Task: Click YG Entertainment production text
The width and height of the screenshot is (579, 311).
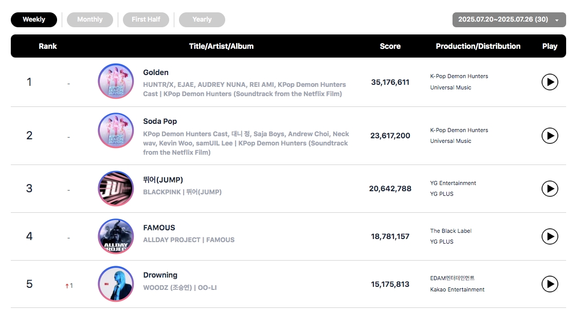Action: [x=453, y=183]
